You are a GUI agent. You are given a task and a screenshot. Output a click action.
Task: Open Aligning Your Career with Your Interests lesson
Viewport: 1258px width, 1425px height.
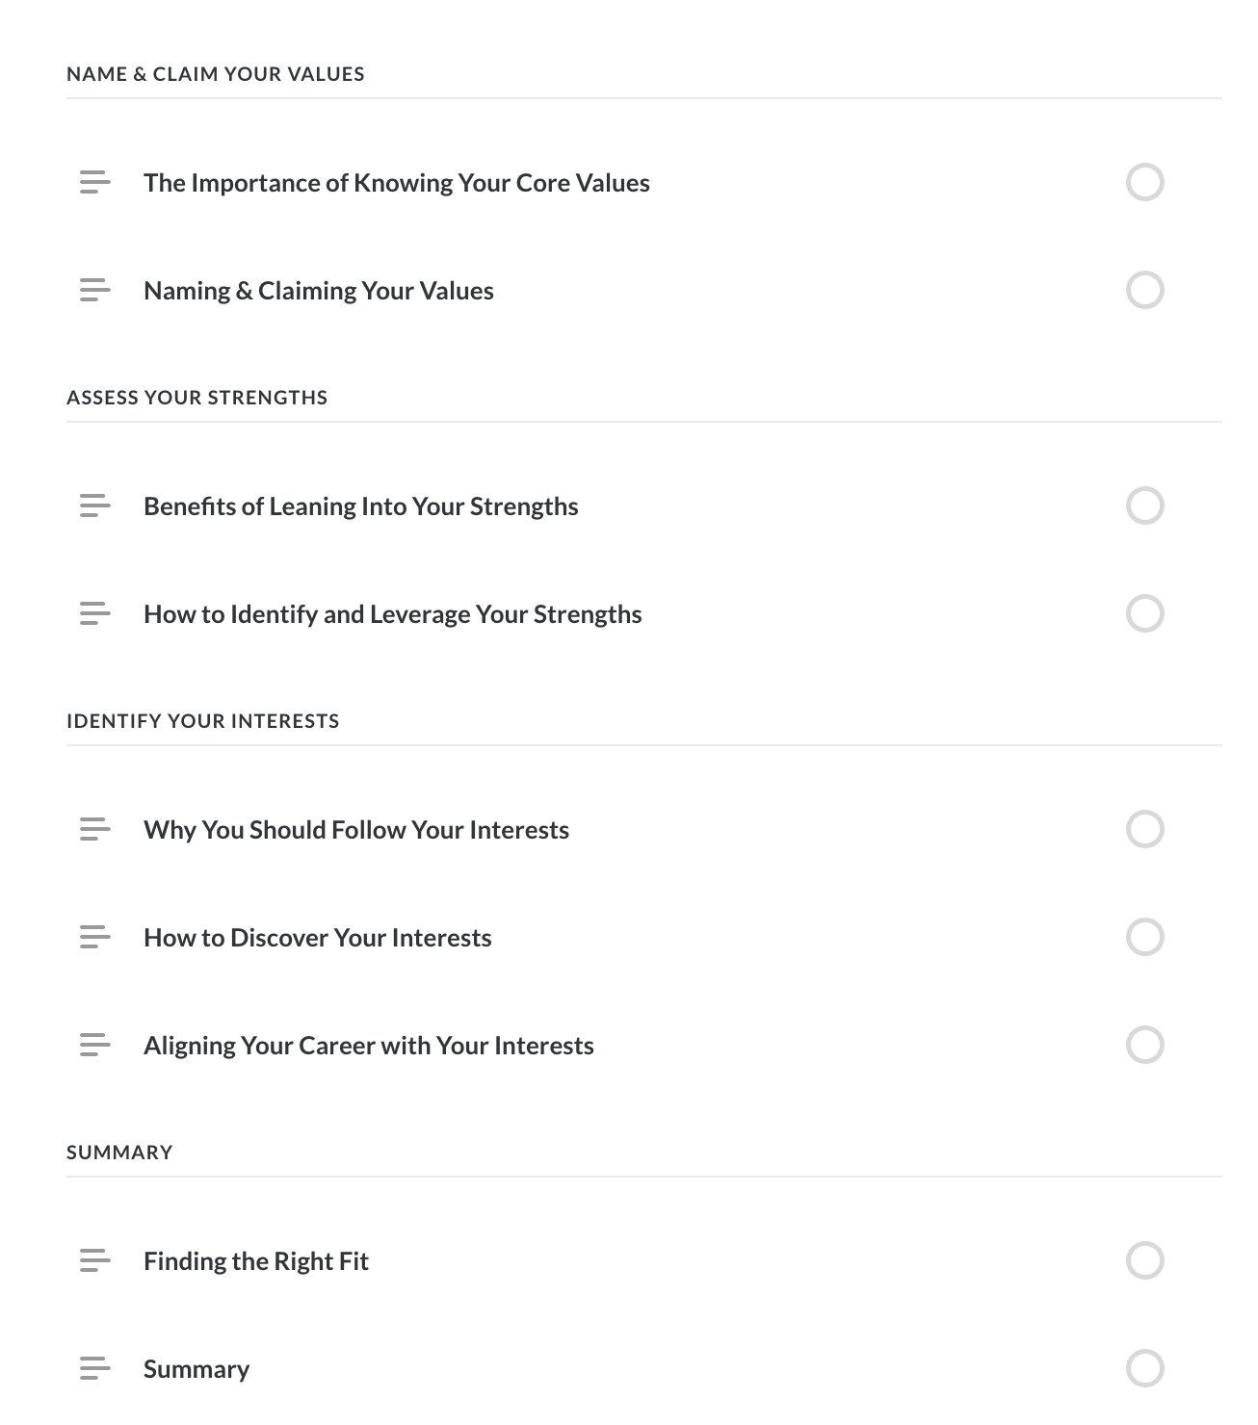tap(368, 1046)
